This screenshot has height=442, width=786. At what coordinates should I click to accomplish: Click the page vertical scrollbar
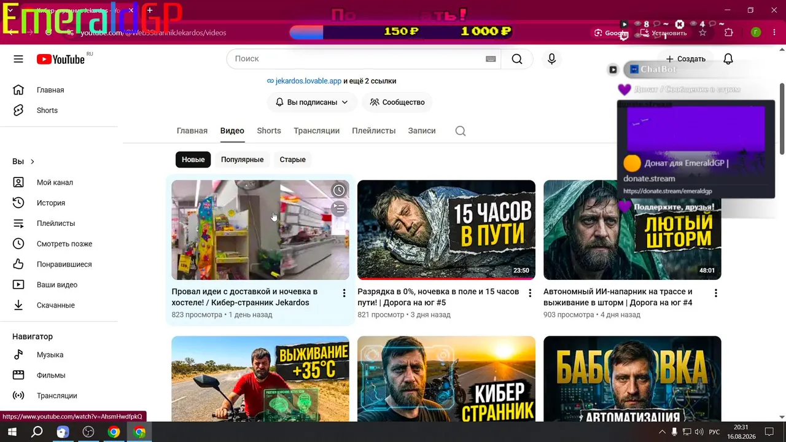point(782,118)
